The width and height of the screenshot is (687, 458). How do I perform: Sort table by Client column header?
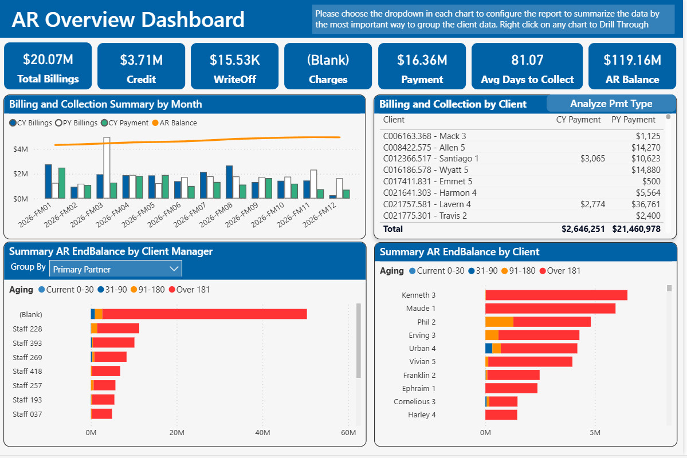[394, 120]
